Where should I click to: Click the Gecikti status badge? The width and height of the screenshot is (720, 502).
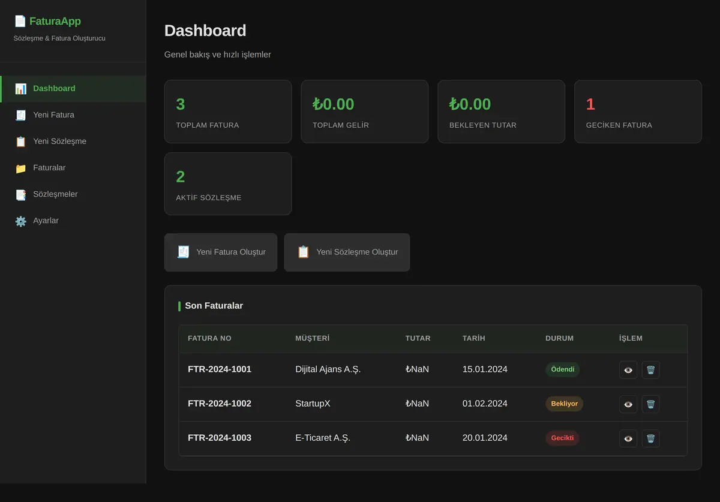pos(563,438)
